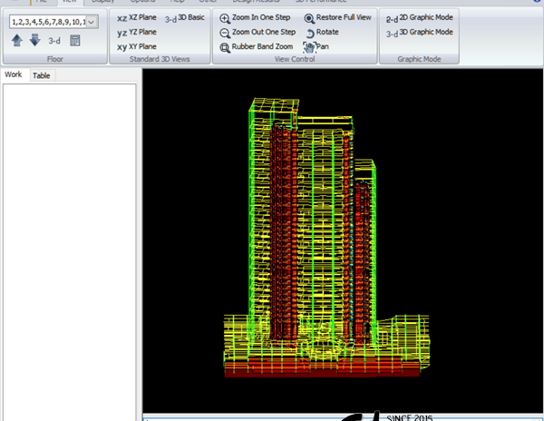The height and width of the screenshot is (421, 544).
Task: Expand the floor number list dropdown
Action: point(92,21)
